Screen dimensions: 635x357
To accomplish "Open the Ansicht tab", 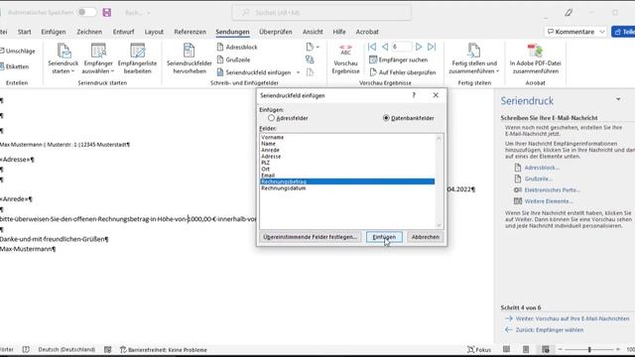I will 313,32.
